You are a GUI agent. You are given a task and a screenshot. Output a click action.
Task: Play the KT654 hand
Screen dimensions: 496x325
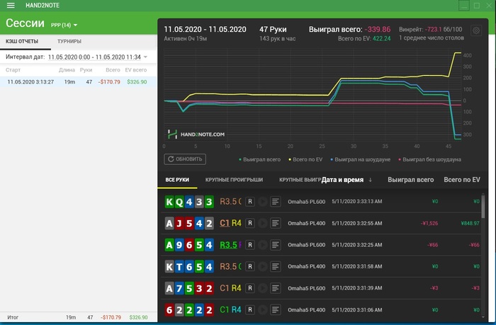tap(263, 266)
